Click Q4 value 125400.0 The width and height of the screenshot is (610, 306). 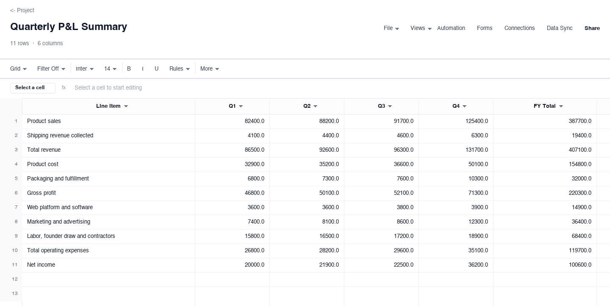point(456,121)
